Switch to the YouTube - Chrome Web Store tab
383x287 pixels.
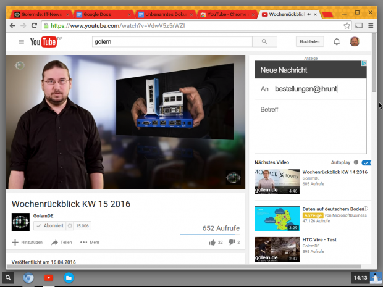tap(227, 15)
